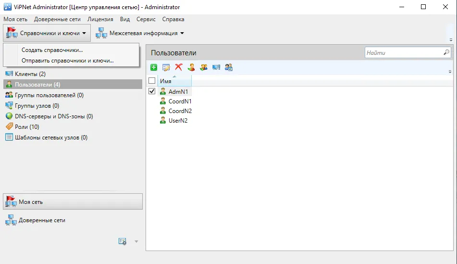Click the green globe DNS-серверы icon
This screenshot has width=457, height=264.
(x=9, y=116)
